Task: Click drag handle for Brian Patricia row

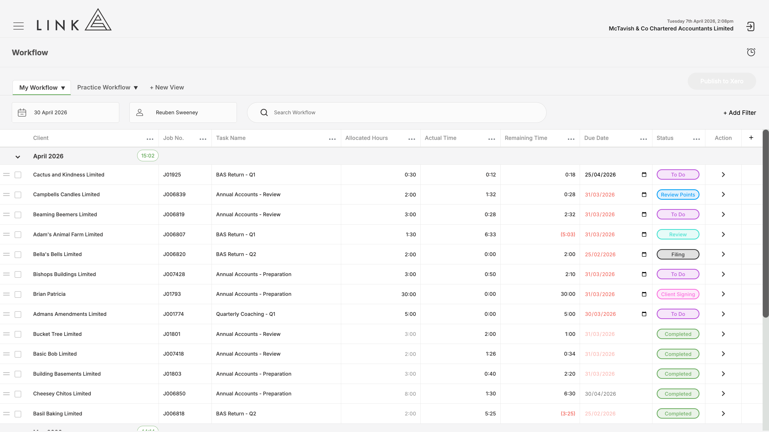Action: click(7, 294)
